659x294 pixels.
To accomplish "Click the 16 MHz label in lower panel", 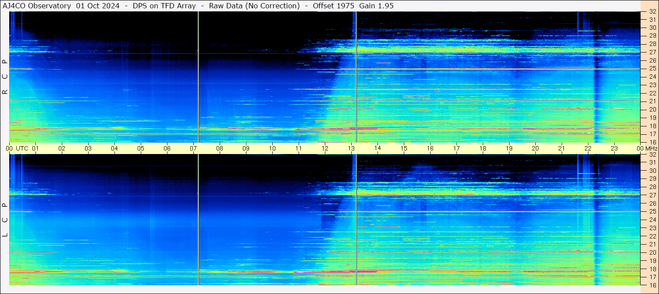I will 652,285.
